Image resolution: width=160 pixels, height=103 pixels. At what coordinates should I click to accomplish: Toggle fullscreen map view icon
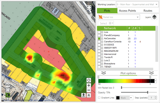click(x=89, y=8)
